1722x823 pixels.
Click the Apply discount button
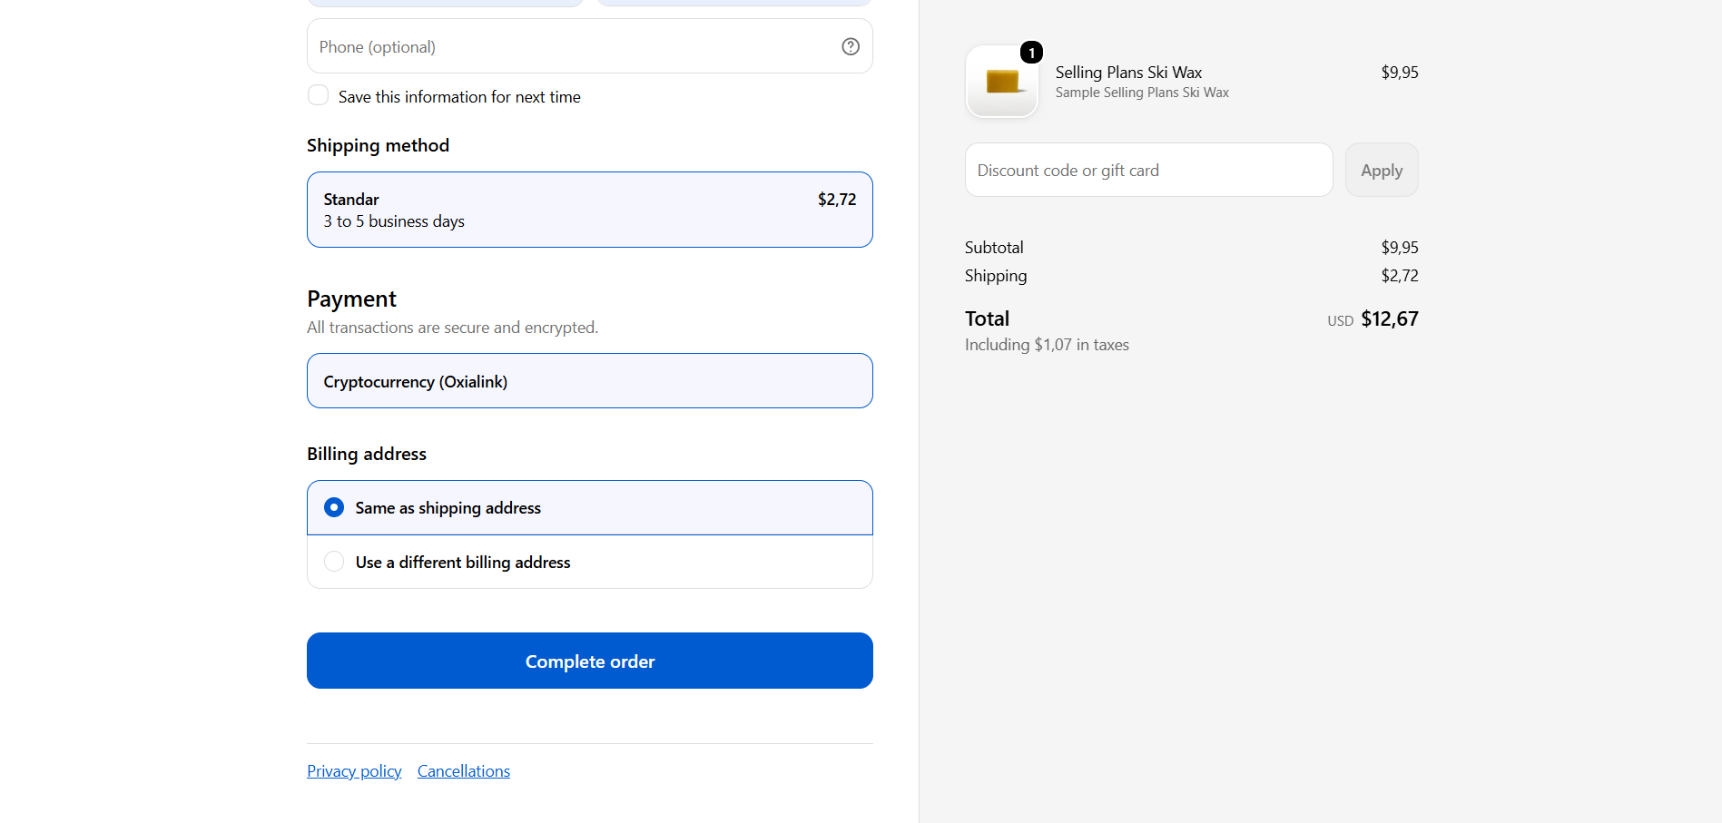[1382, 170]
